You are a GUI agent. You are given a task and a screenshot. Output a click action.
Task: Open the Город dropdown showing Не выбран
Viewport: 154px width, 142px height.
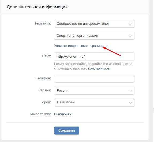click(x=94, y=103)
